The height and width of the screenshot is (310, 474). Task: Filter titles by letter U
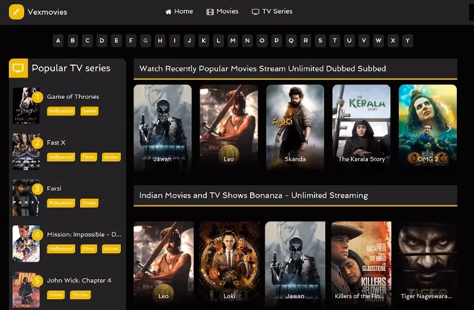[x=349, y=40]
